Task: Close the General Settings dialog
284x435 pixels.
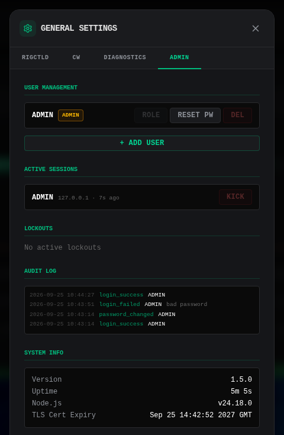Action: [256, 28]
